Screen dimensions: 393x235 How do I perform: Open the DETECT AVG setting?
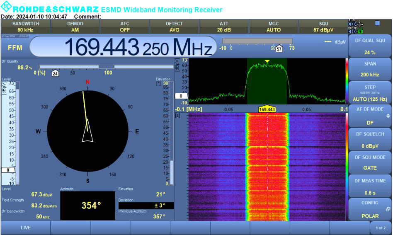175,27
